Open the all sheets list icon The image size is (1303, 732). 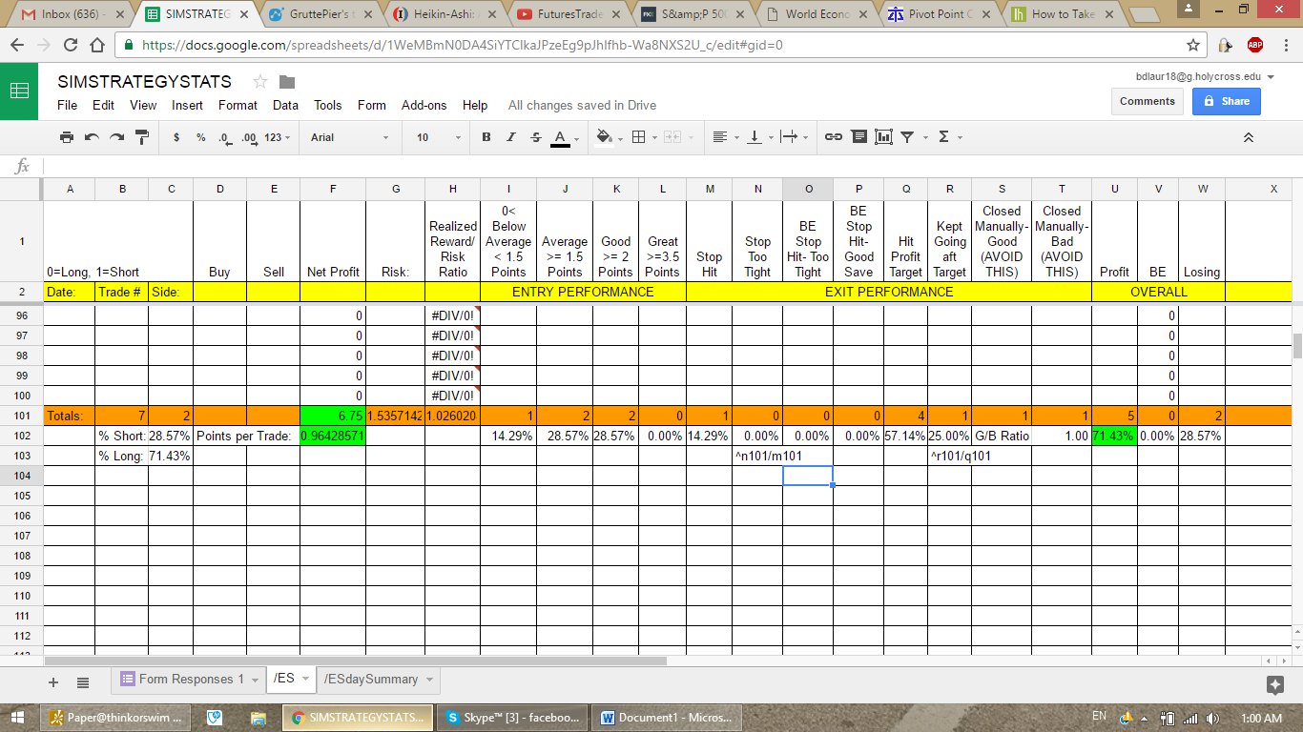pos(83,681)
